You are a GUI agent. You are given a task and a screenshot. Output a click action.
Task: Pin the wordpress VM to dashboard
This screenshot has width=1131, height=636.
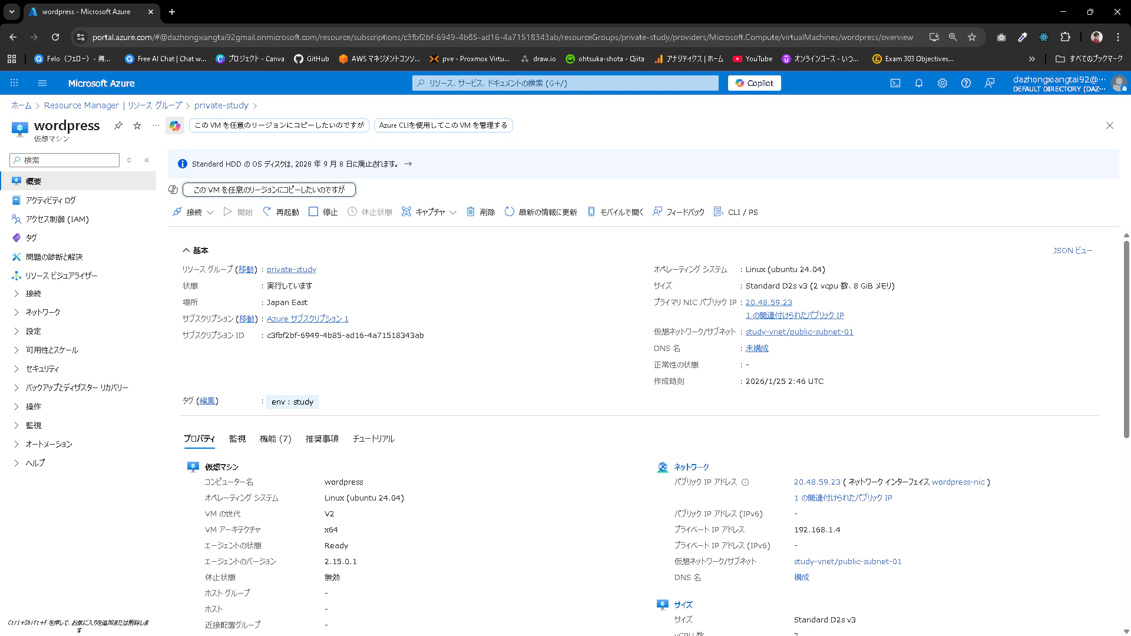coord(118,125)
